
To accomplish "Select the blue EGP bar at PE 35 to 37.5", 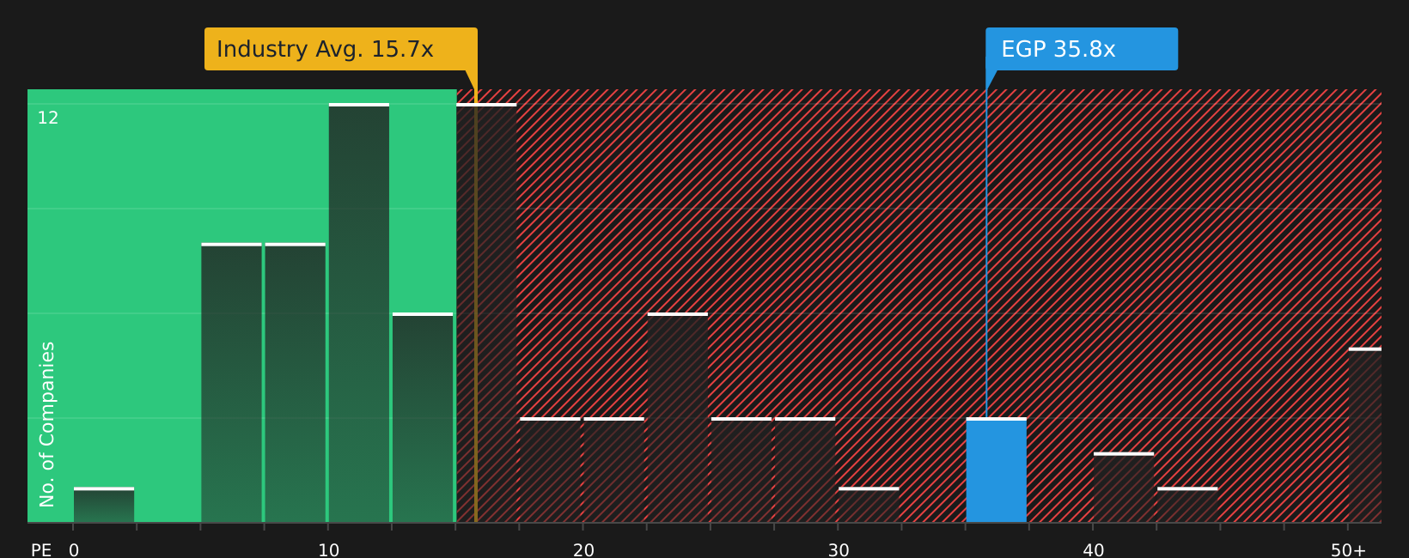I will [997, 470].
